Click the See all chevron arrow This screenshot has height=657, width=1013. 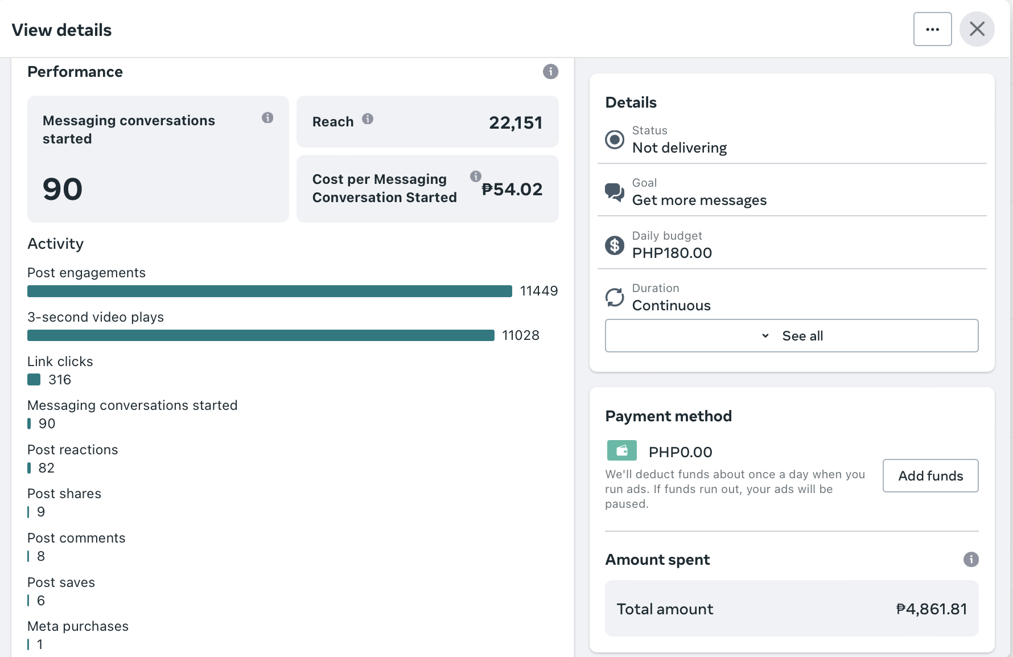765,336
